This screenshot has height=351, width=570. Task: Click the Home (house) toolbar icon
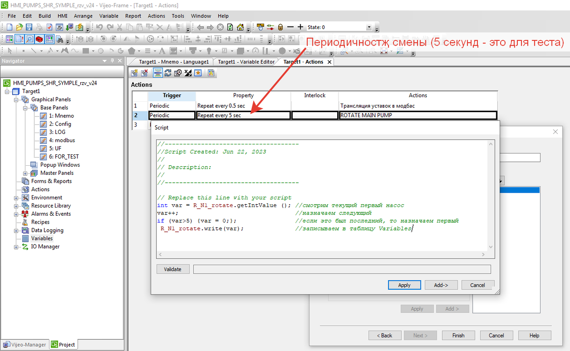(x=240, y=27)
